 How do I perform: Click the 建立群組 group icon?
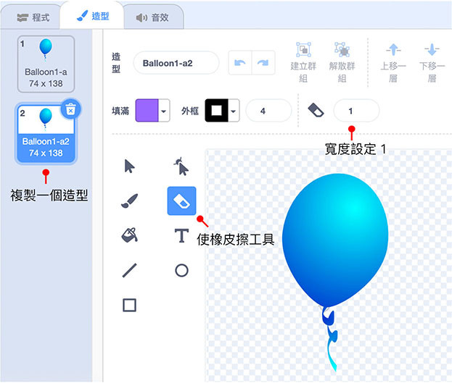point(303,49)
